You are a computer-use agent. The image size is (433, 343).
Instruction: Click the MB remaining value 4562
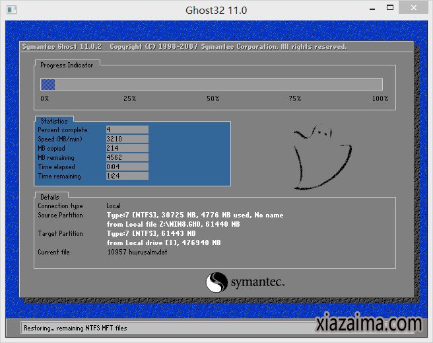pyautogui.click(x=127, y=157)
